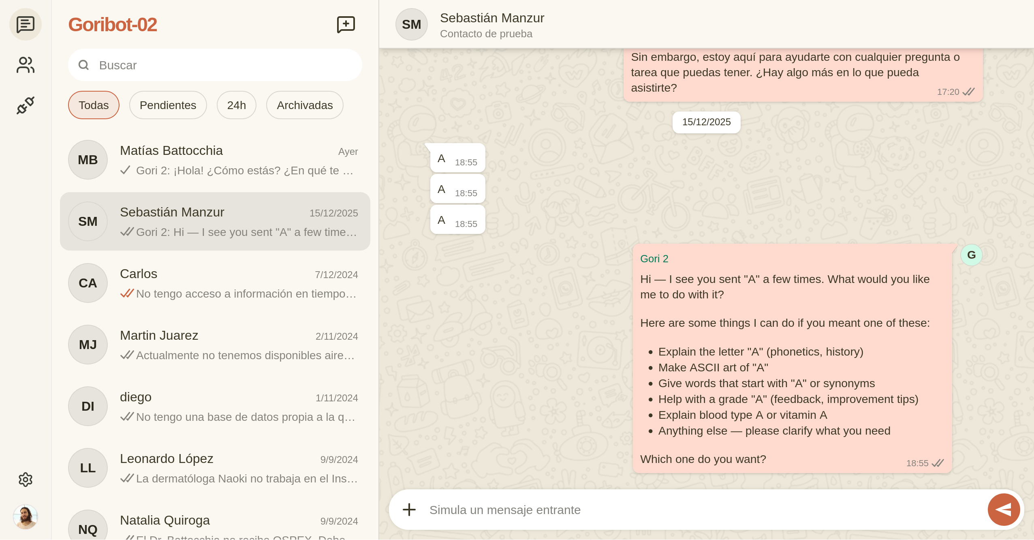Screen dimensions: 1034x540
Task: Click Sebastián Manzur's avatar in the chat header
Action: click(x=411, y=24)
